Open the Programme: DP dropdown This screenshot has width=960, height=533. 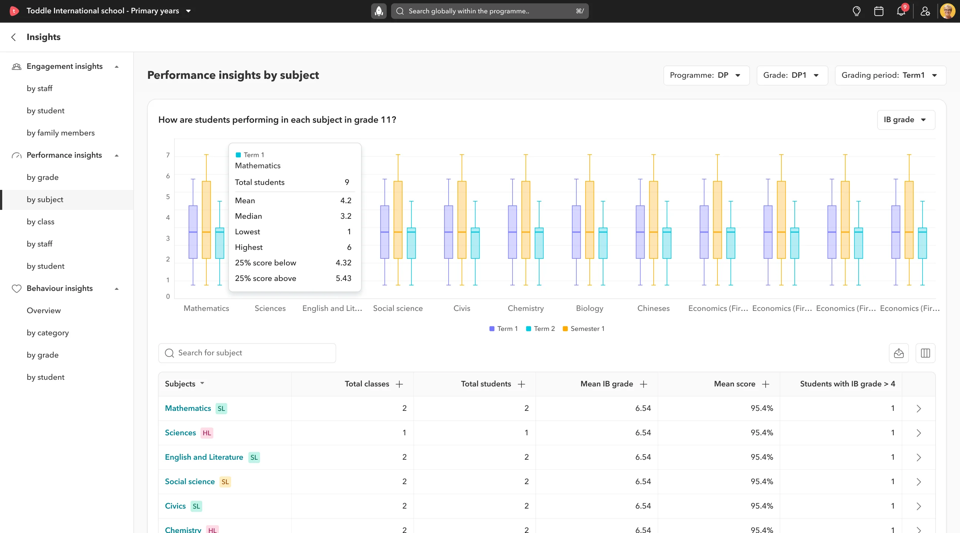pyautogui.click(x=706, y=75)
